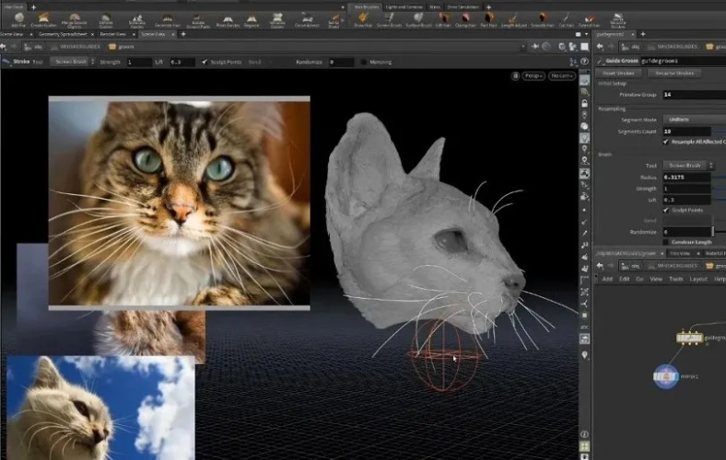Open the Lights and Cameras shelf tab
726x460 pixels.
(x=404, y=7)
